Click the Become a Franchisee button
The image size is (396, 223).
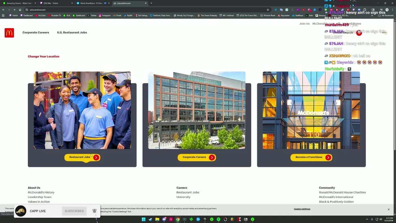click(x=311, y=157)
